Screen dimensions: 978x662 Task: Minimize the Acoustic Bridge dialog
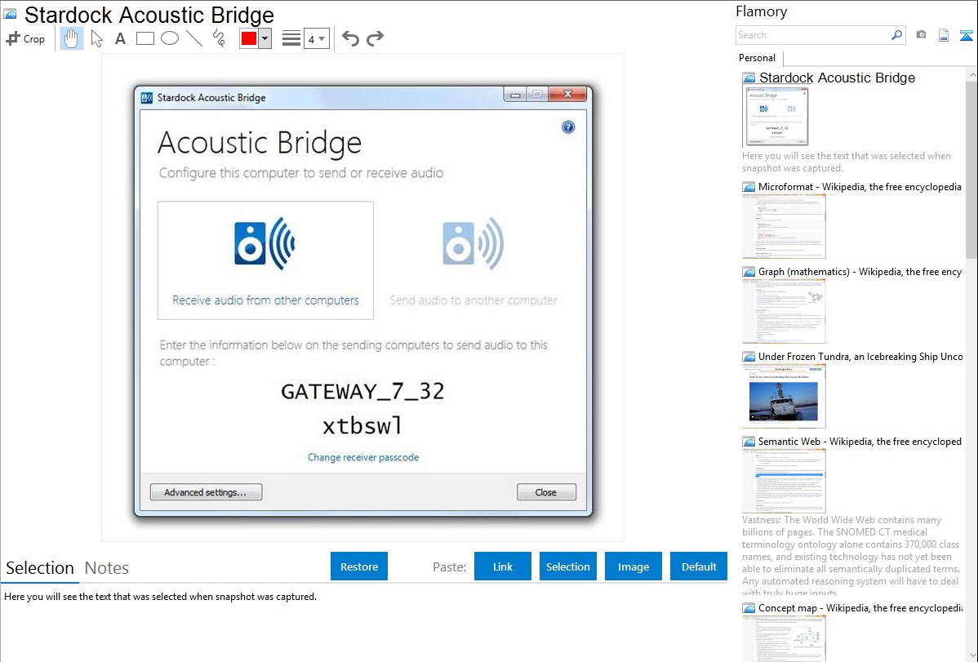[515, 94]
